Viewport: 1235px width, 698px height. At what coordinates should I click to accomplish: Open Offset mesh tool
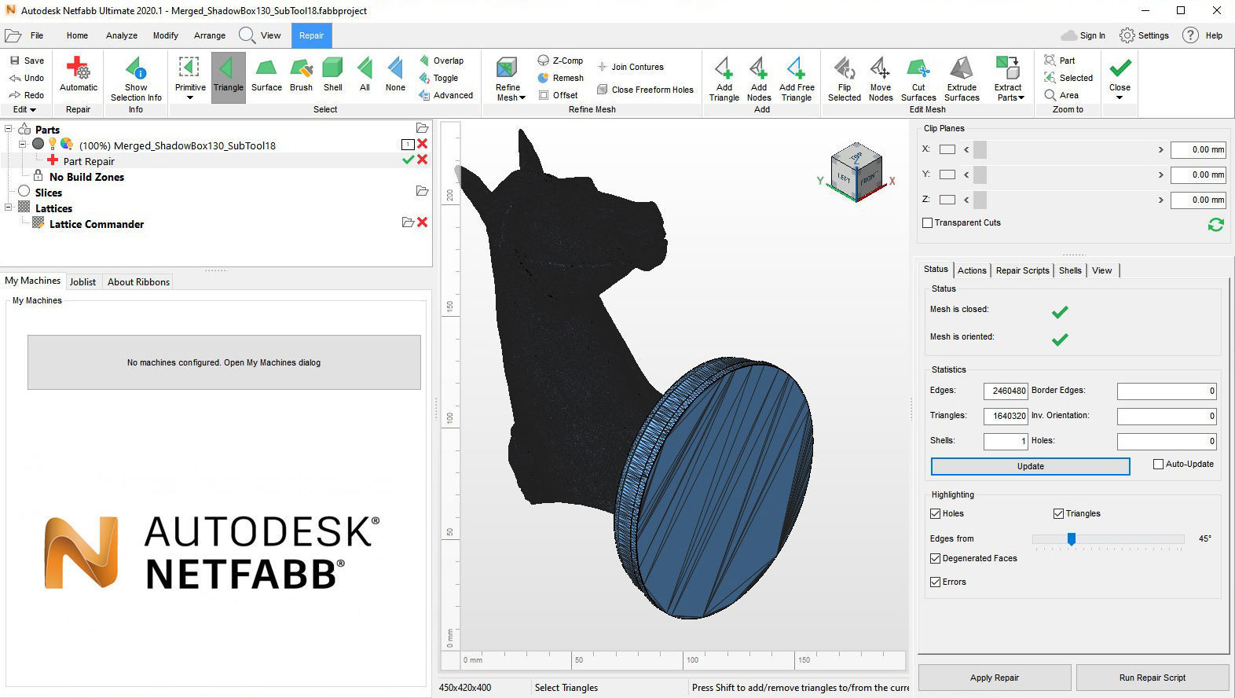558,95
